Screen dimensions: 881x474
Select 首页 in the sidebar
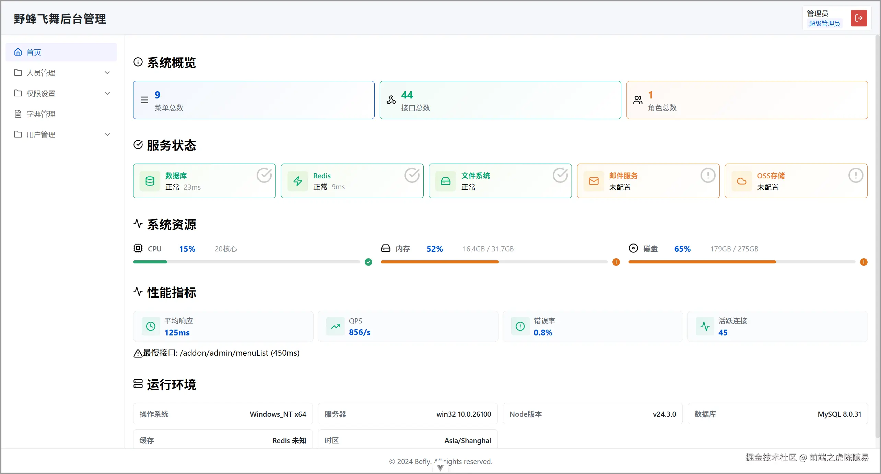(34, 52)
